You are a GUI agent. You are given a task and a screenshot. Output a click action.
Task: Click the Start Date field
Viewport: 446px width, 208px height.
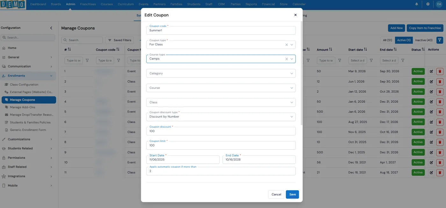tap(183, 160)
